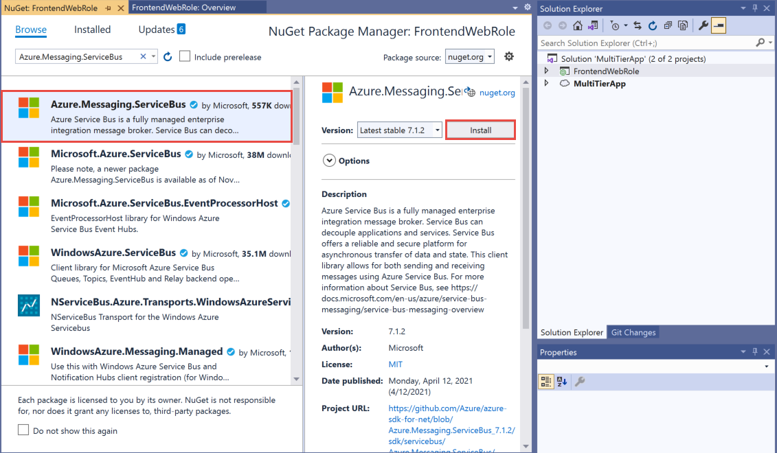Click Show All Files icon
This screenshot has width=777, height=453.
(x=683, y=26)
